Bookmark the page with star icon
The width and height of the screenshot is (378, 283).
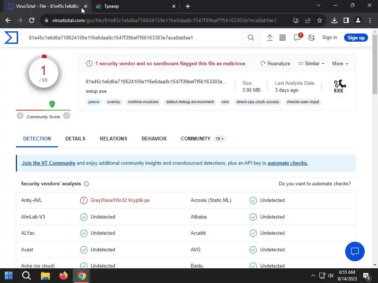coord(320,21)
